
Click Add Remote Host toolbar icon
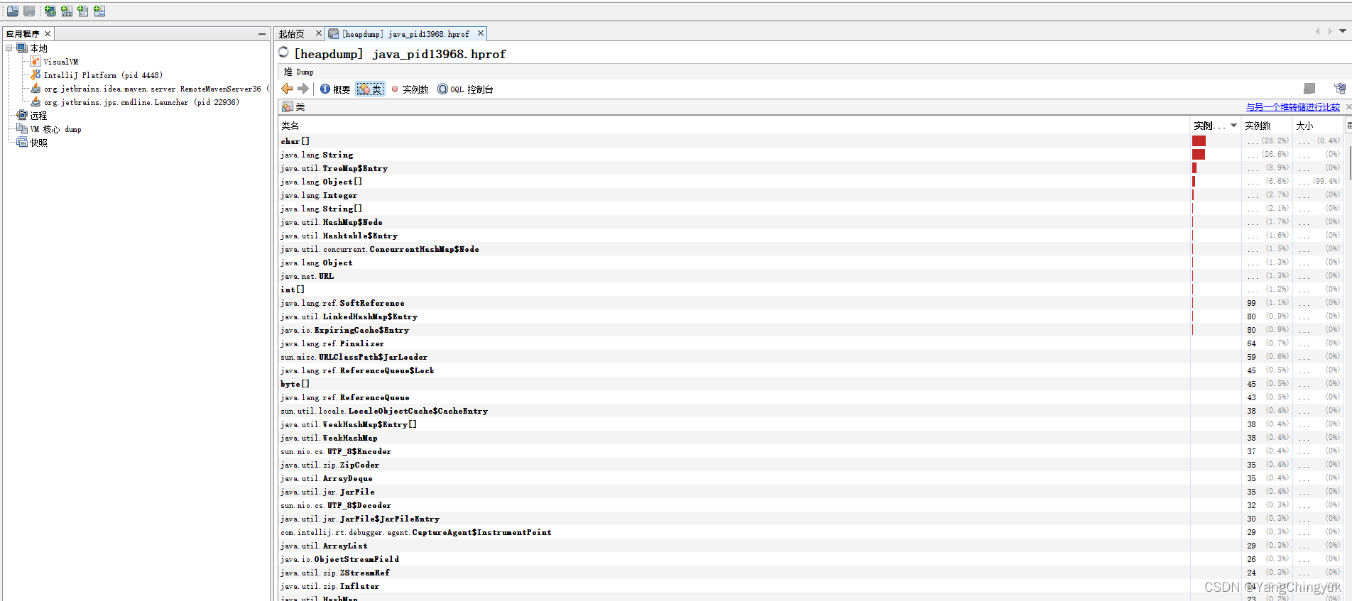tap(50, 11)
